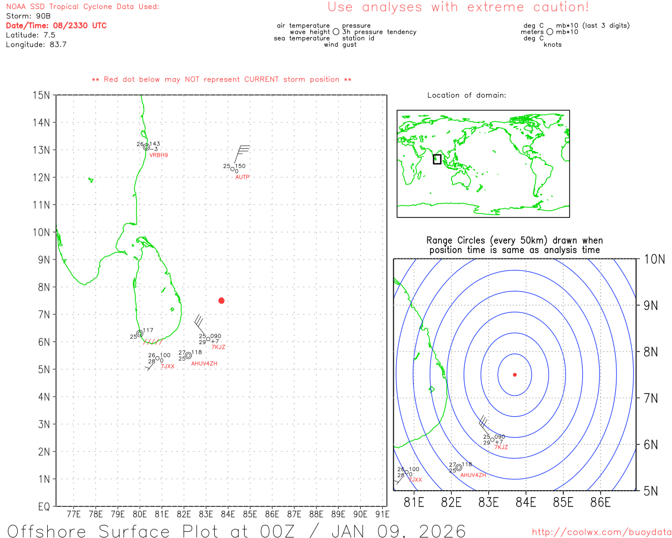The height and width of the screenshot is (538, 672).
Task: Click the red center dot inside range circles
Action: tap(514, 375)
